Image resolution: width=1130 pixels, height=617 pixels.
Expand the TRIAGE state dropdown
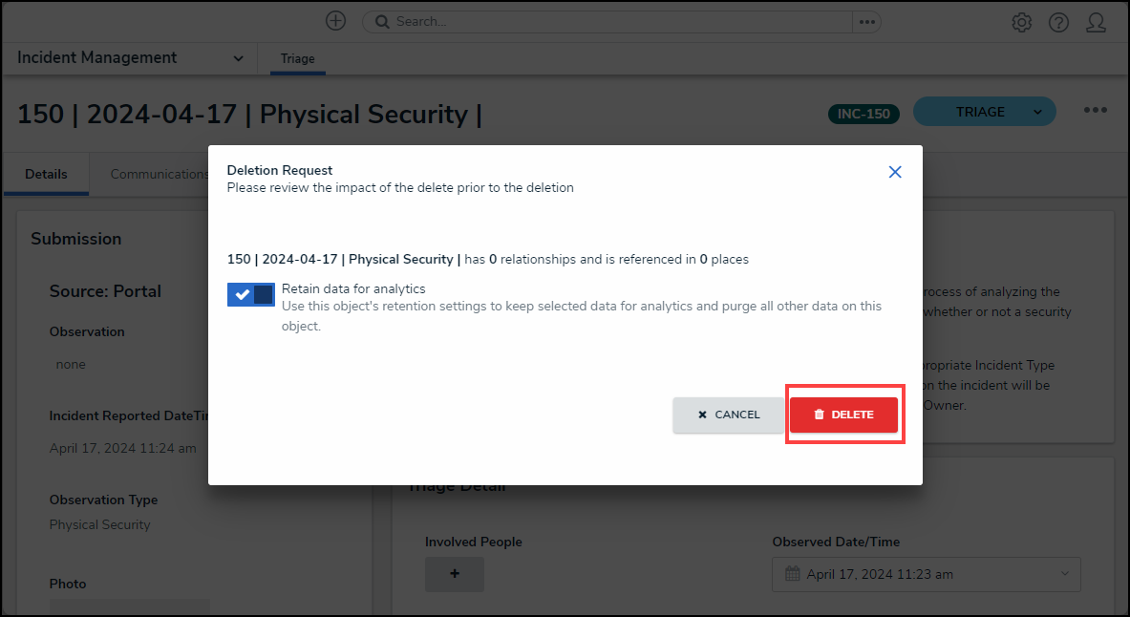(1037, 112)
